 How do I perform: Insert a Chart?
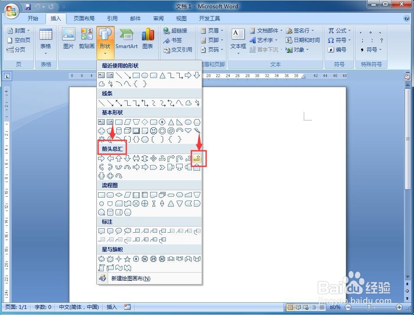[148, 39]
